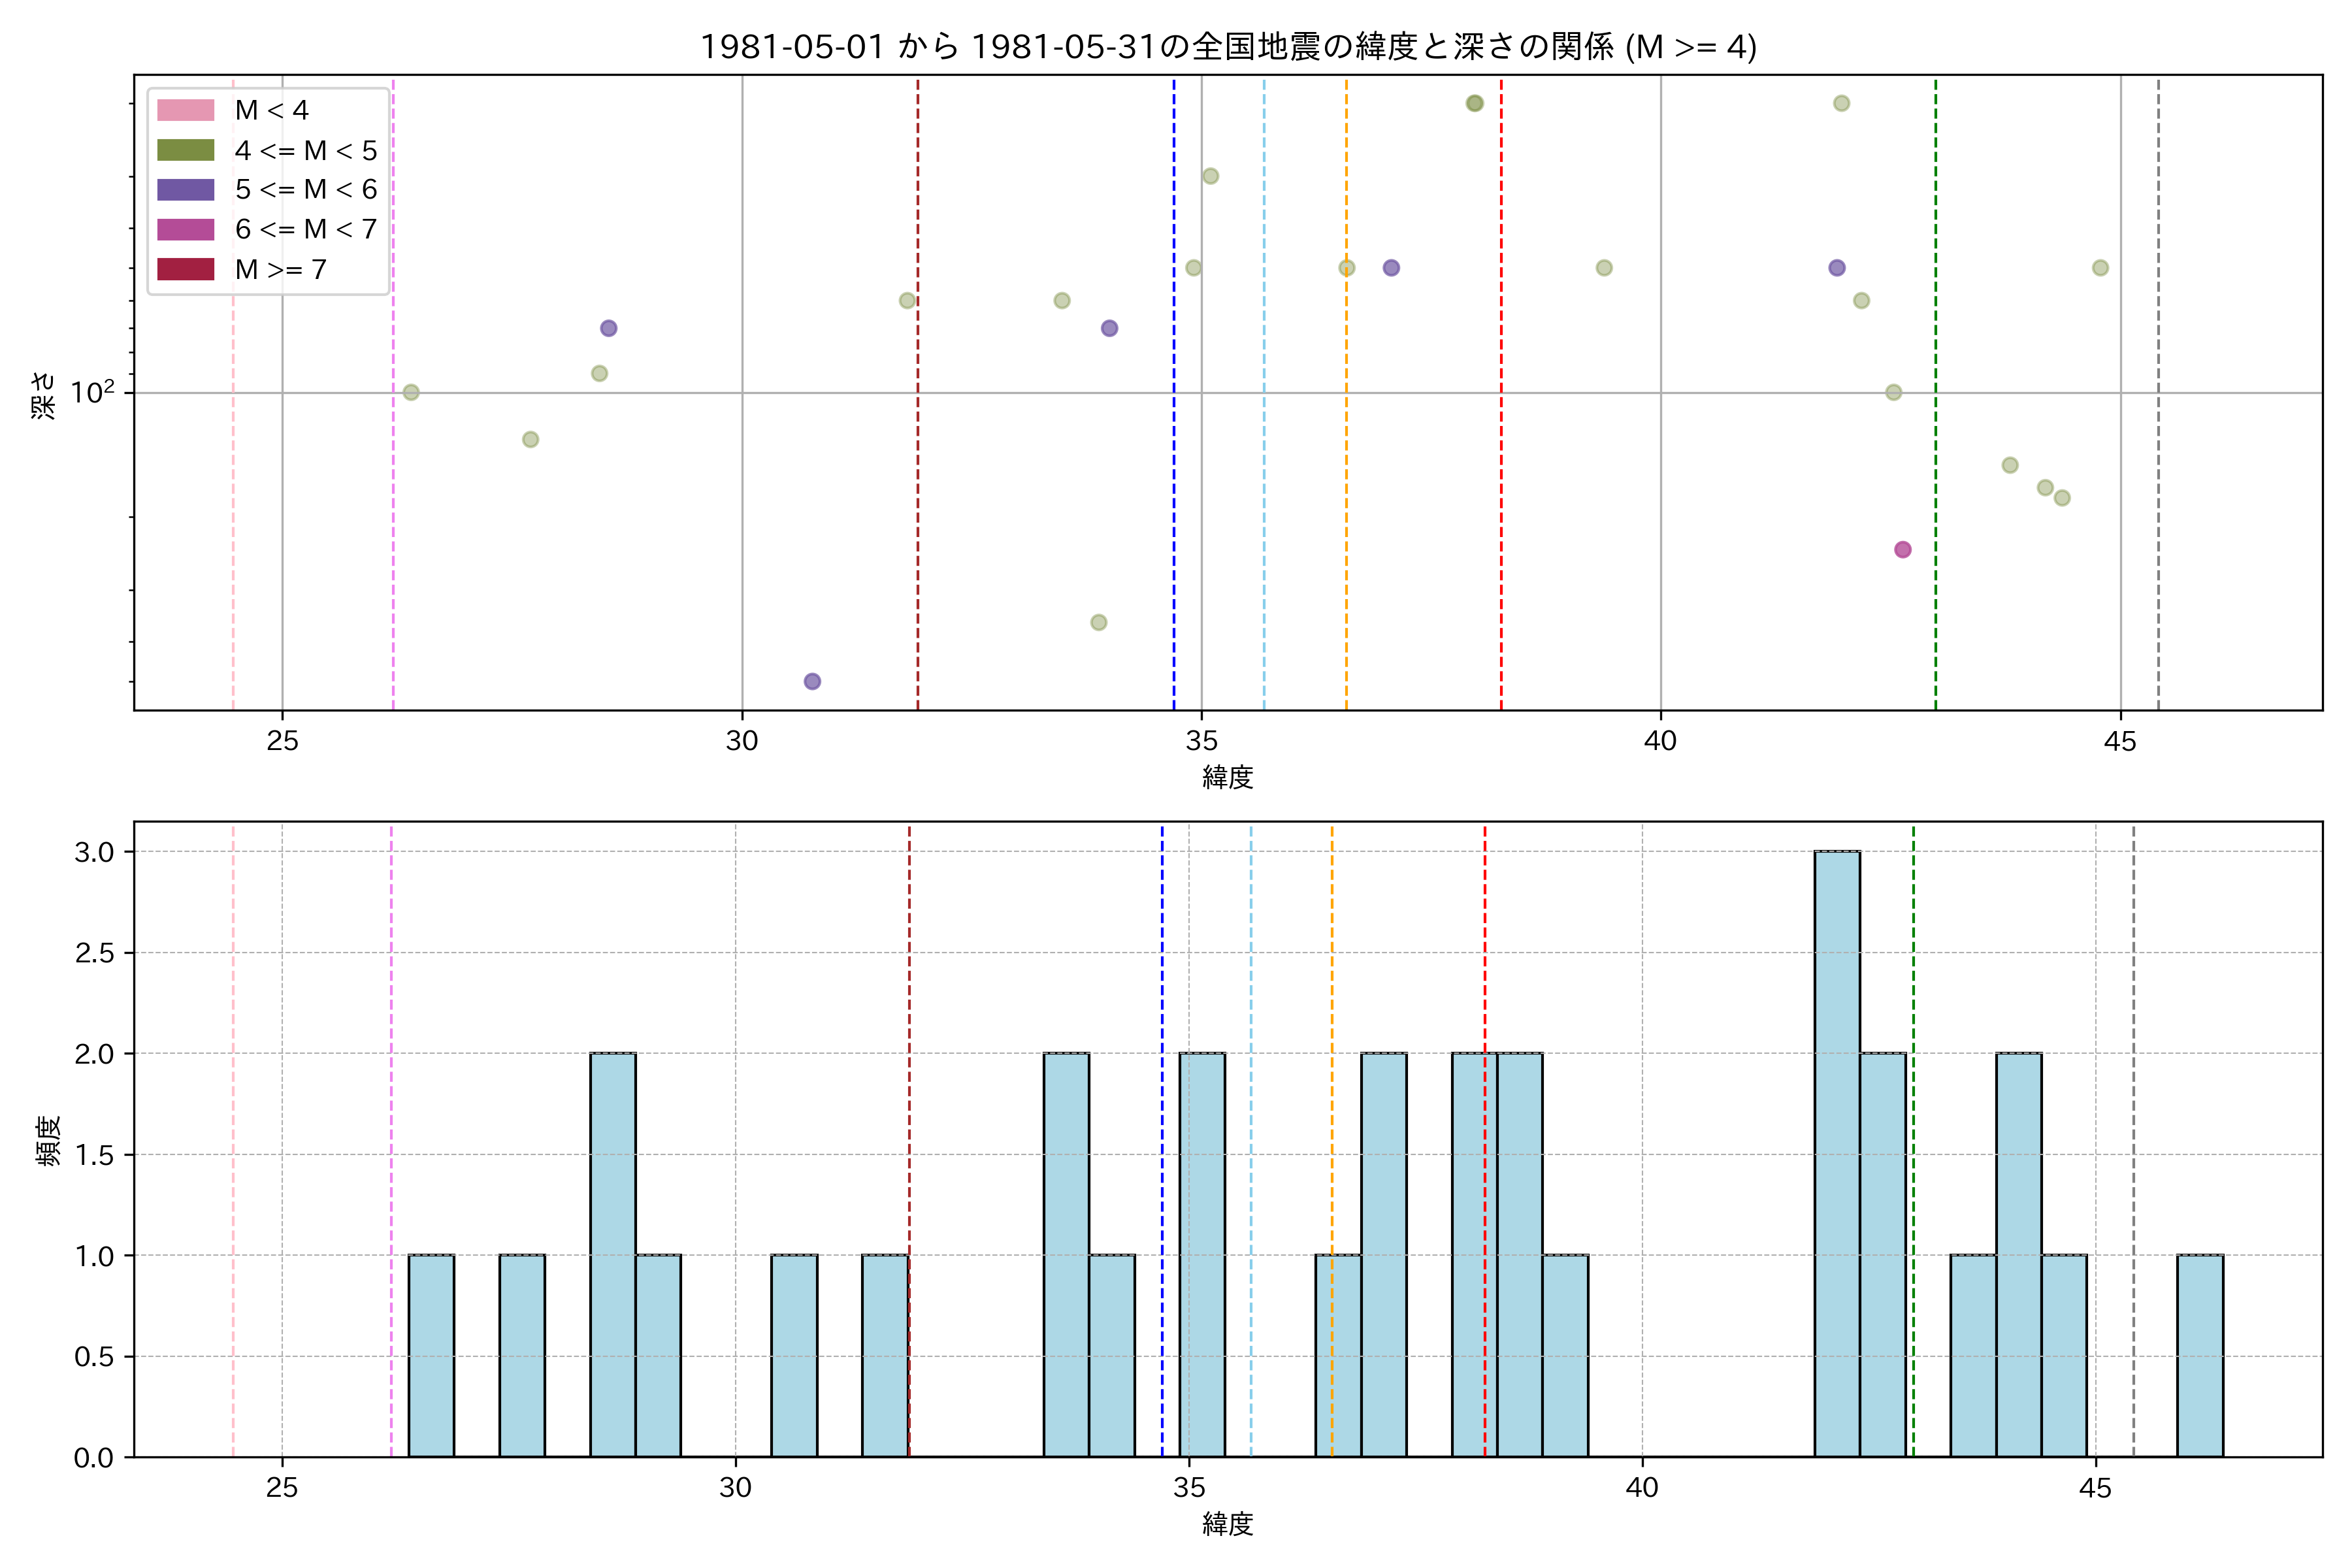Click the purple scatter point at the bottom near latitude 31
The height and width of the screenshot is (1568, 2352).
tap(812, 681)
